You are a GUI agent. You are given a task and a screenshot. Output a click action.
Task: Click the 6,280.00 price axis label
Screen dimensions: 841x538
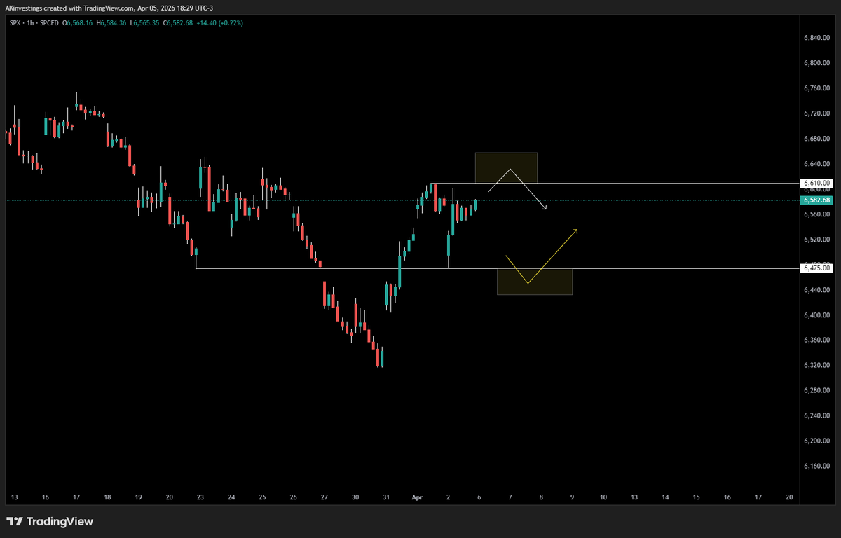pyautogui.click(x=816, y=391)
